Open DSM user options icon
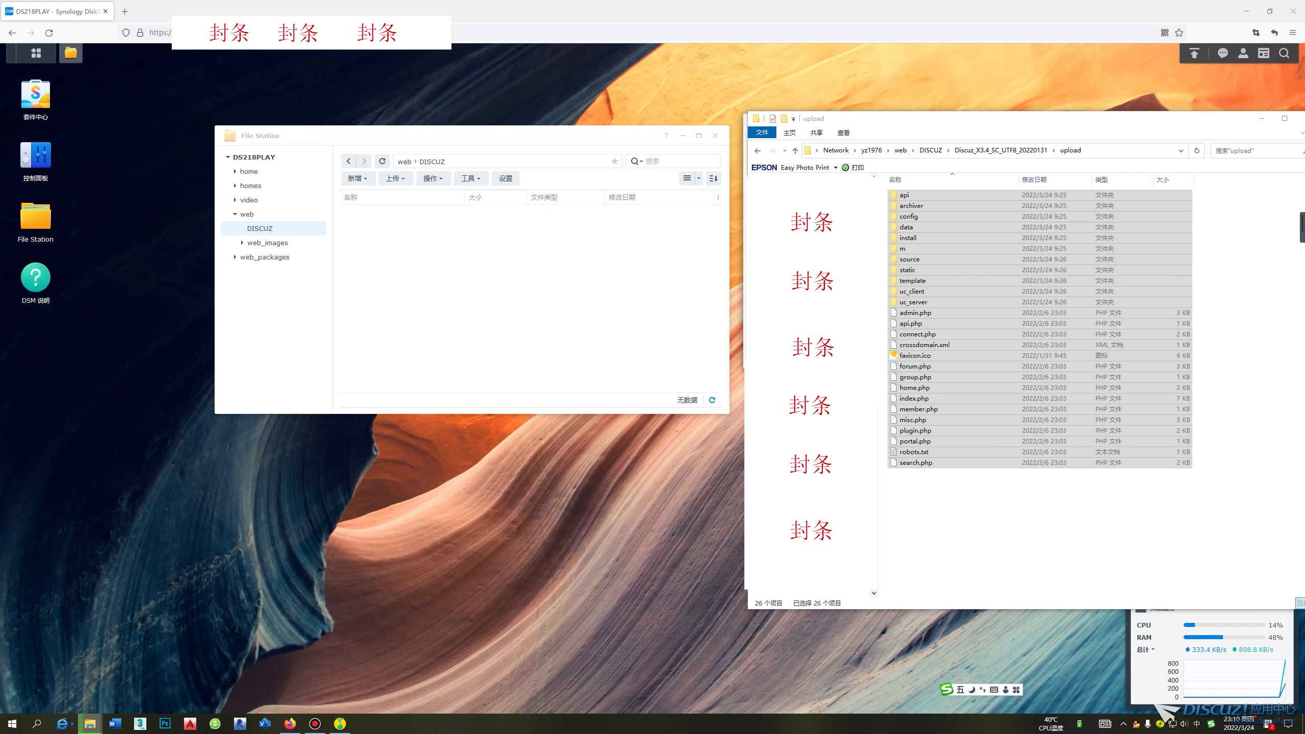 [1243, 53]
